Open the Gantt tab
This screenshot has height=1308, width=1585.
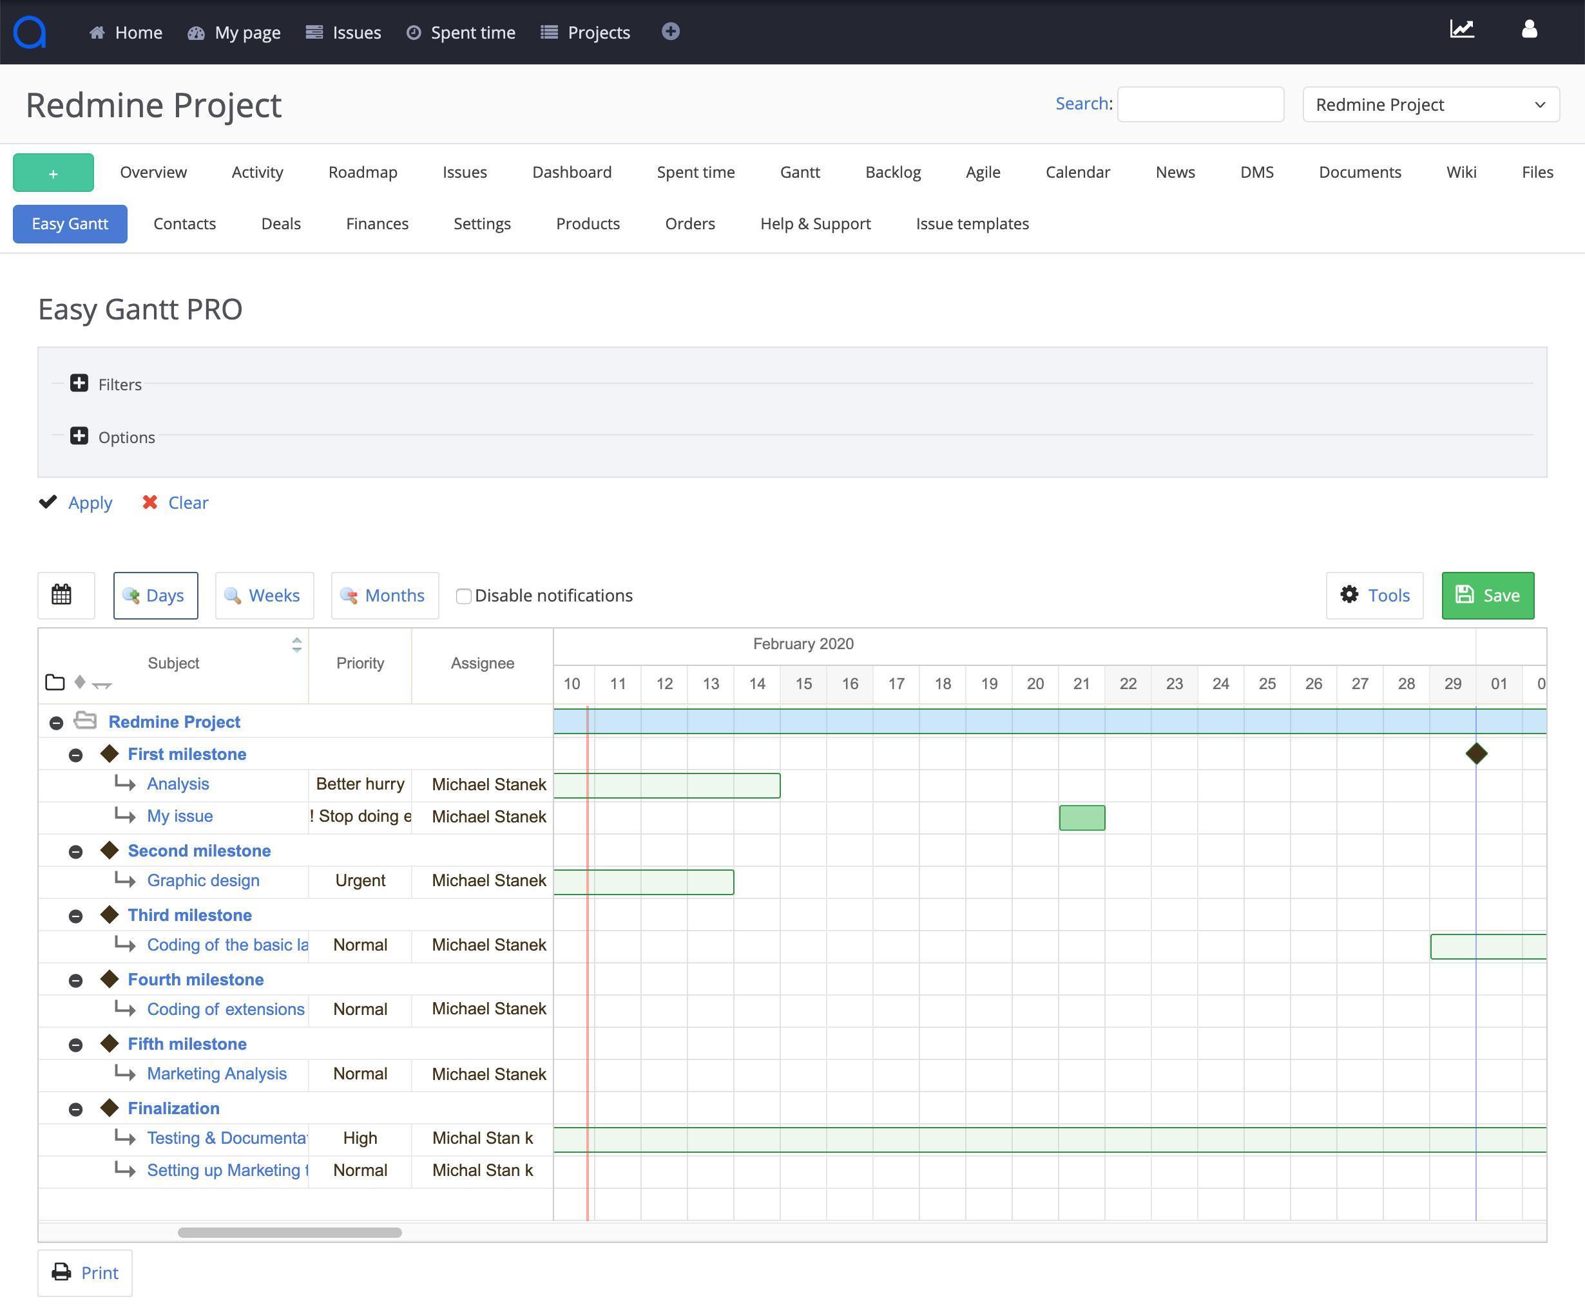coord(800,172)
